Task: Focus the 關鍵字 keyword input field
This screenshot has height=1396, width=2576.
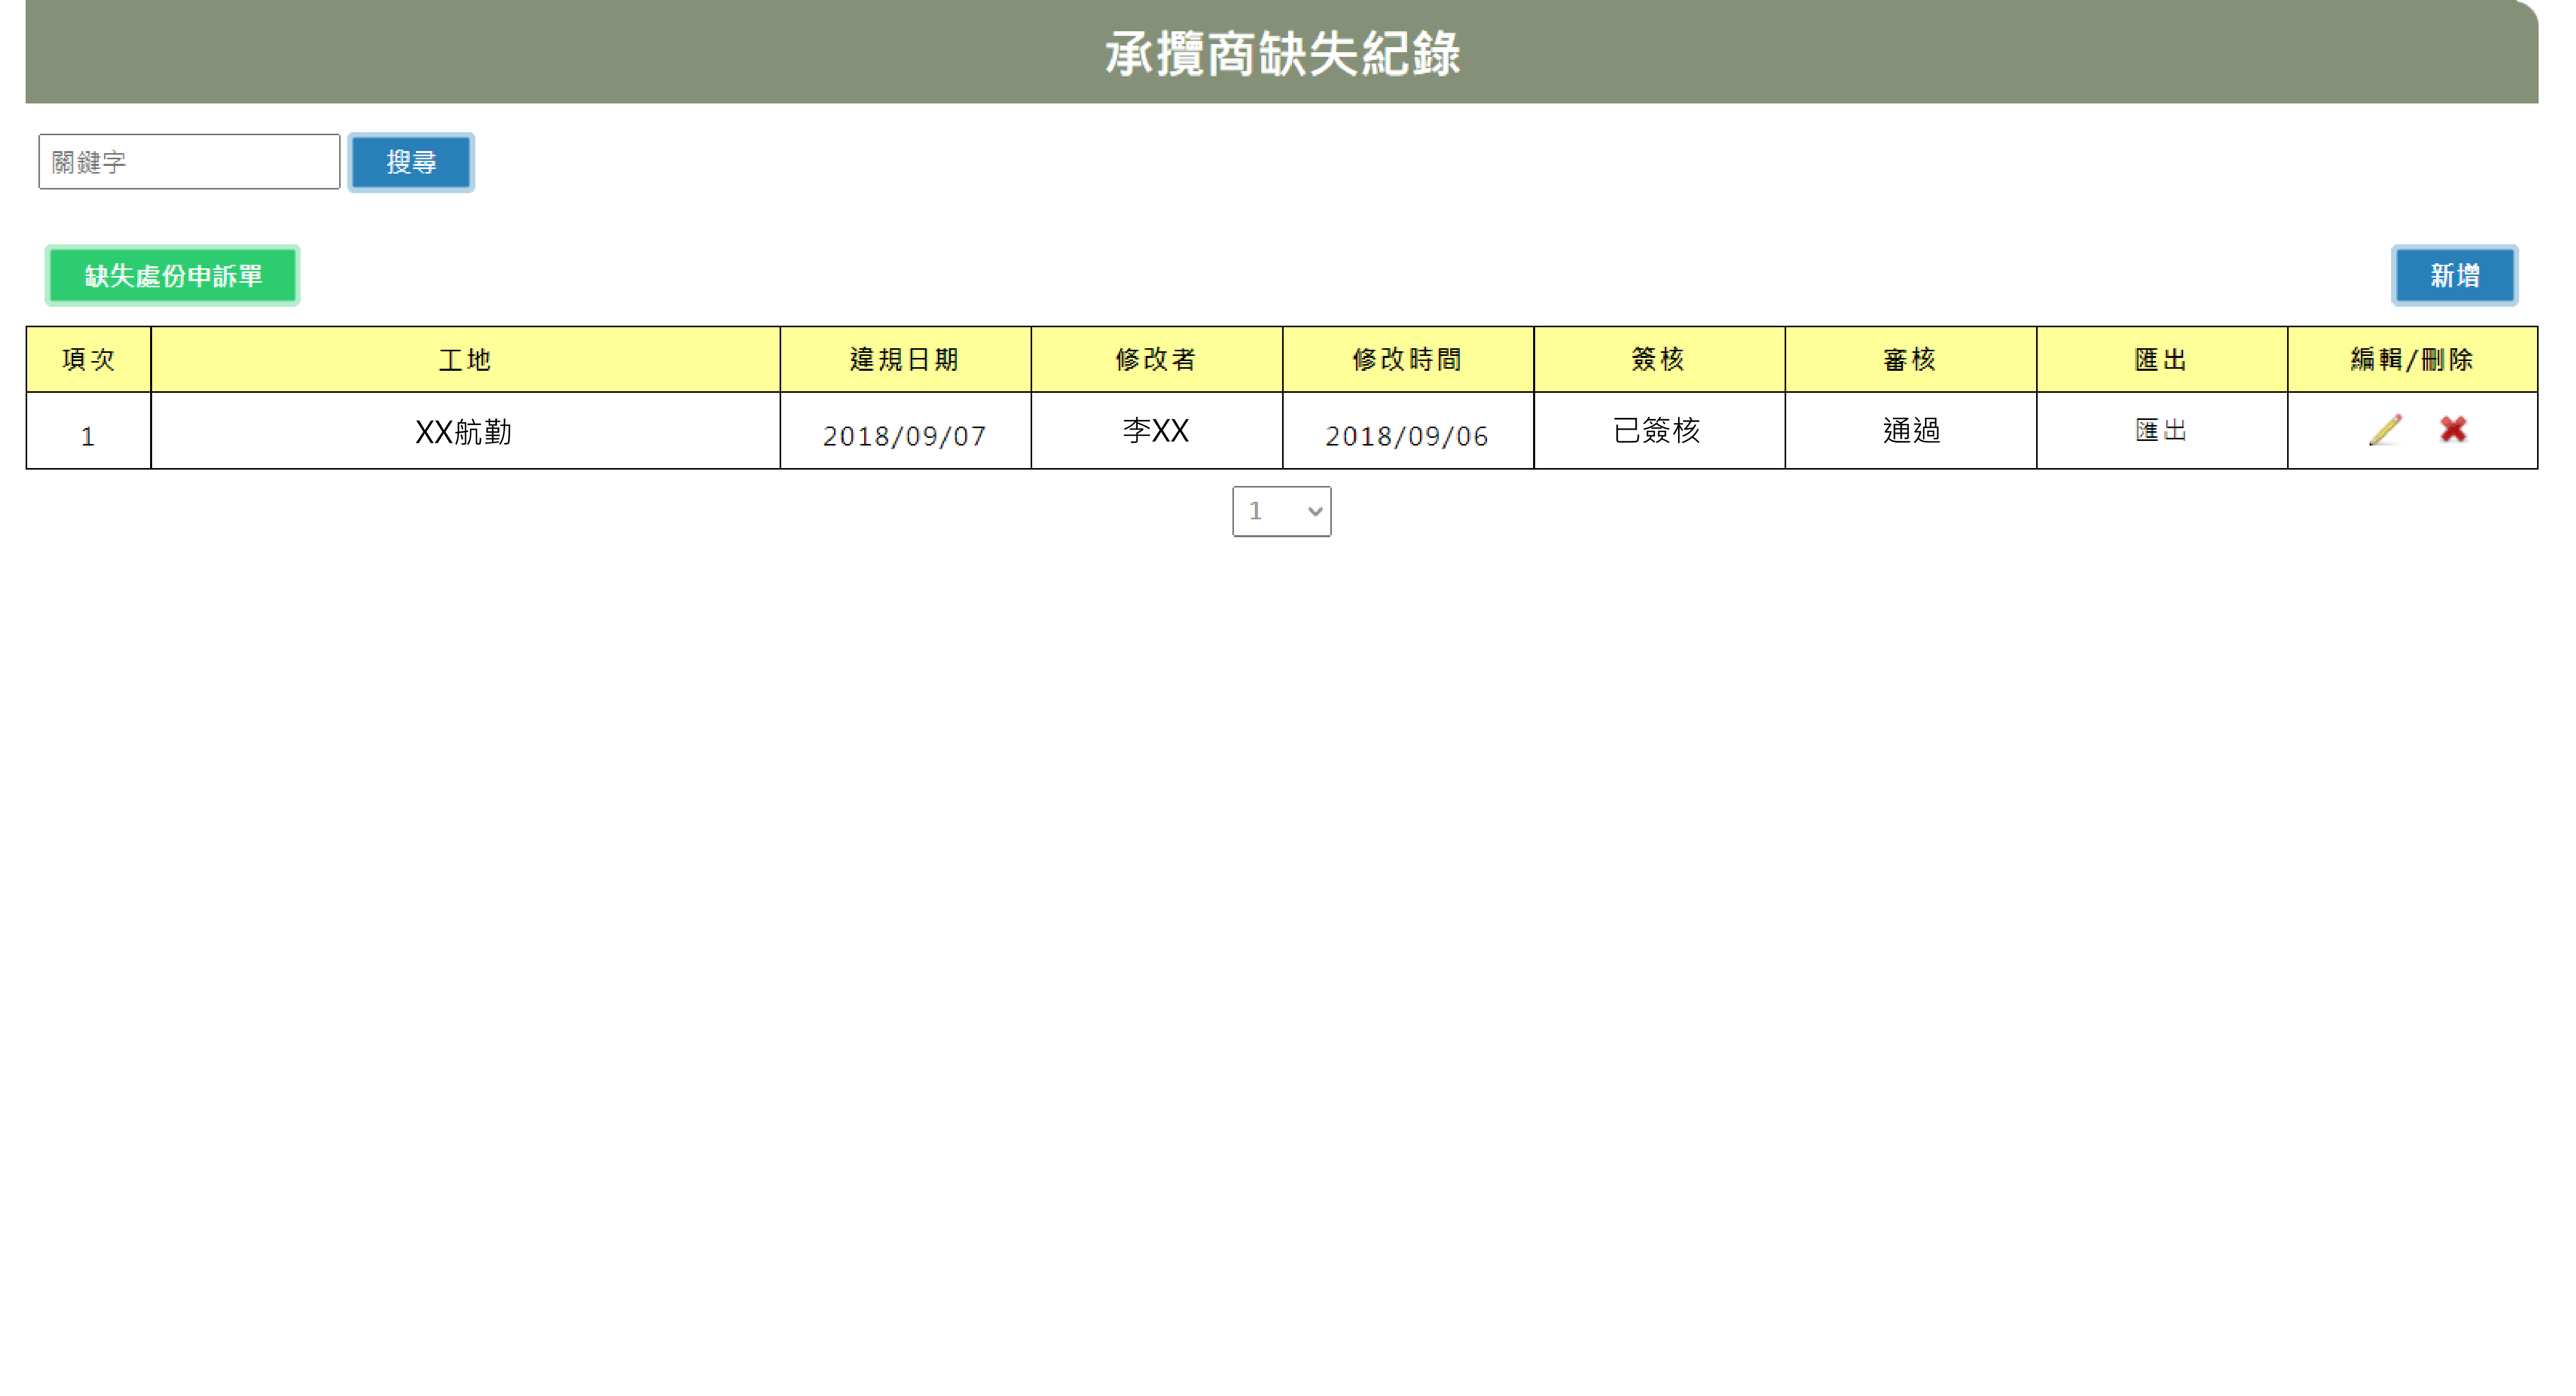Action: 189,162
